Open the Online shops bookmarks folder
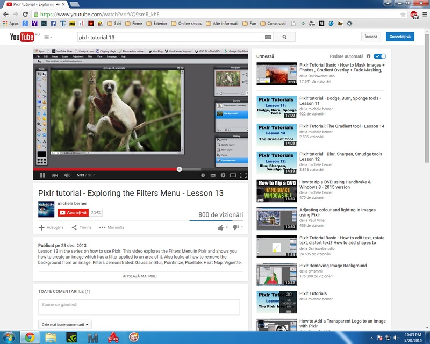The image size is (430, 344). (186, 24)
